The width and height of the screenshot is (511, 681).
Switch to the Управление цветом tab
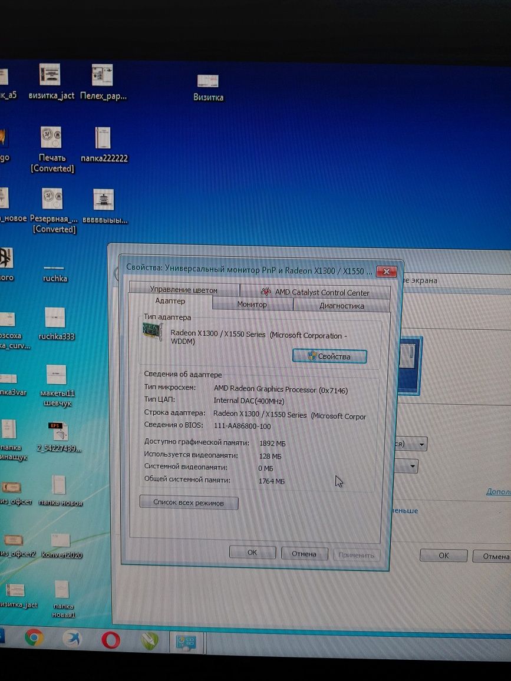[183, 289]
